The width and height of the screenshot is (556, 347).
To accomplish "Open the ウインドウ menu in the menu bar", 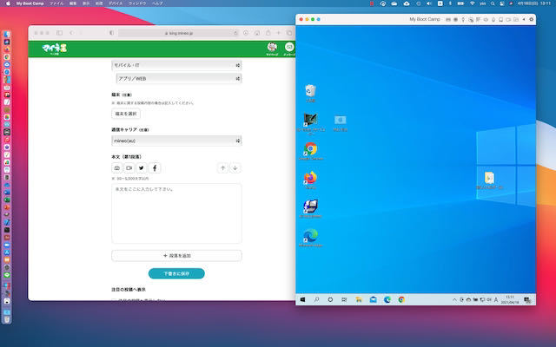I will pyautogui.click(x=135, y=3).
